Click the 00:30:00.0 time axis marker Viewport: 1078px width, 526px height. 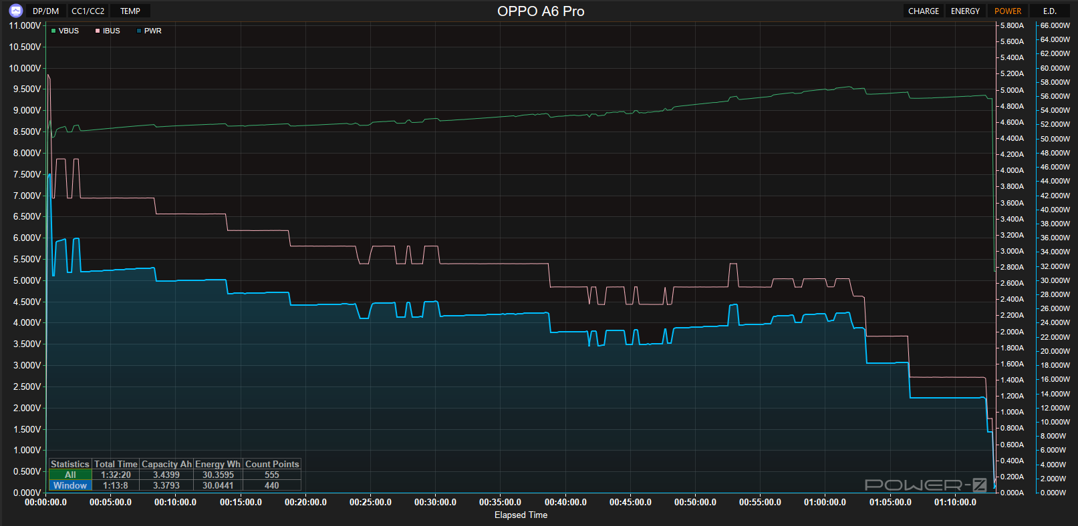(x=435, y=502)
